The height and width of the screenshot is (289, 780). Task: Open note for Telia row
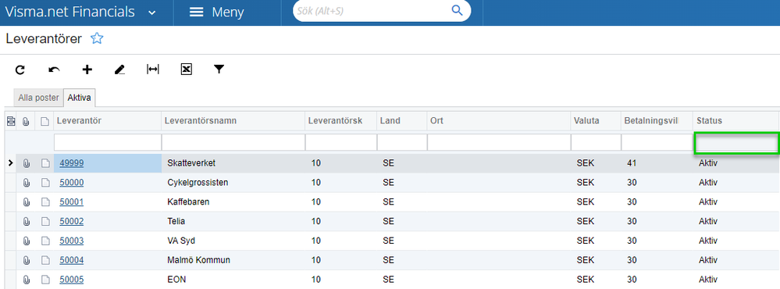pyautogui.click(x=45, y=221)
